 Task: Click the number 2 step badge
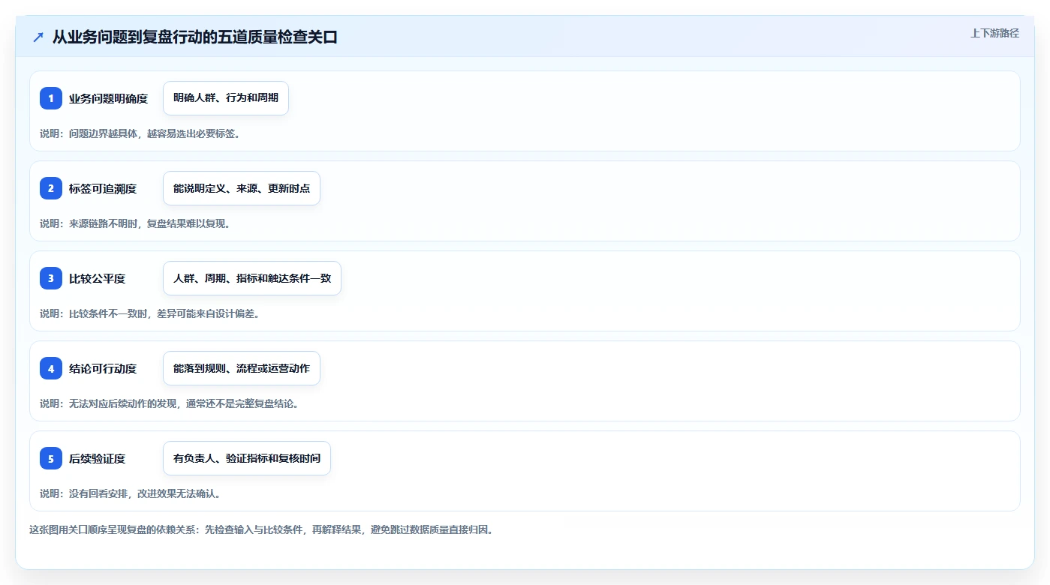click(51, 188)
